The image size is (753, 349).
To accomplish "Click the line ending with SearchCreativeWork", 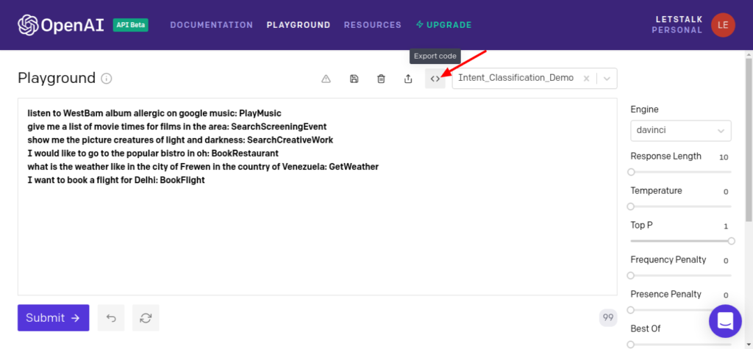I will tap(180, 140).
